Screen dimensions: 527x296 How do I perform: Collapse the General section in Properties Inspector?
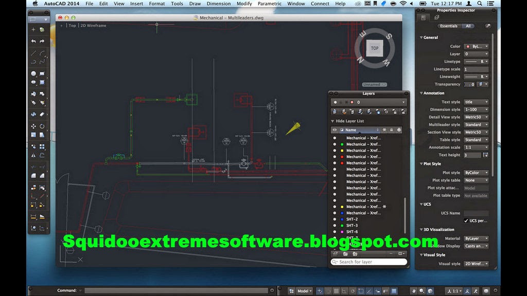click(x=421, y=38)
